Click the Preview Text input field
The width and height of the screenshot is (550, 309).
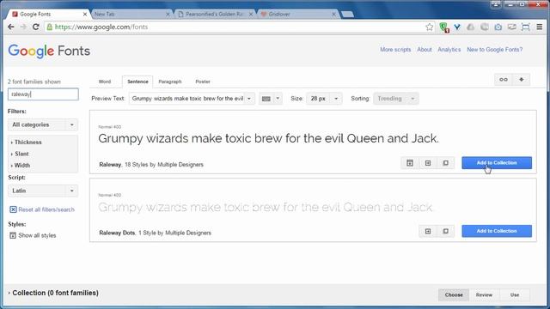pyautogui.click(x=187, y=99)
